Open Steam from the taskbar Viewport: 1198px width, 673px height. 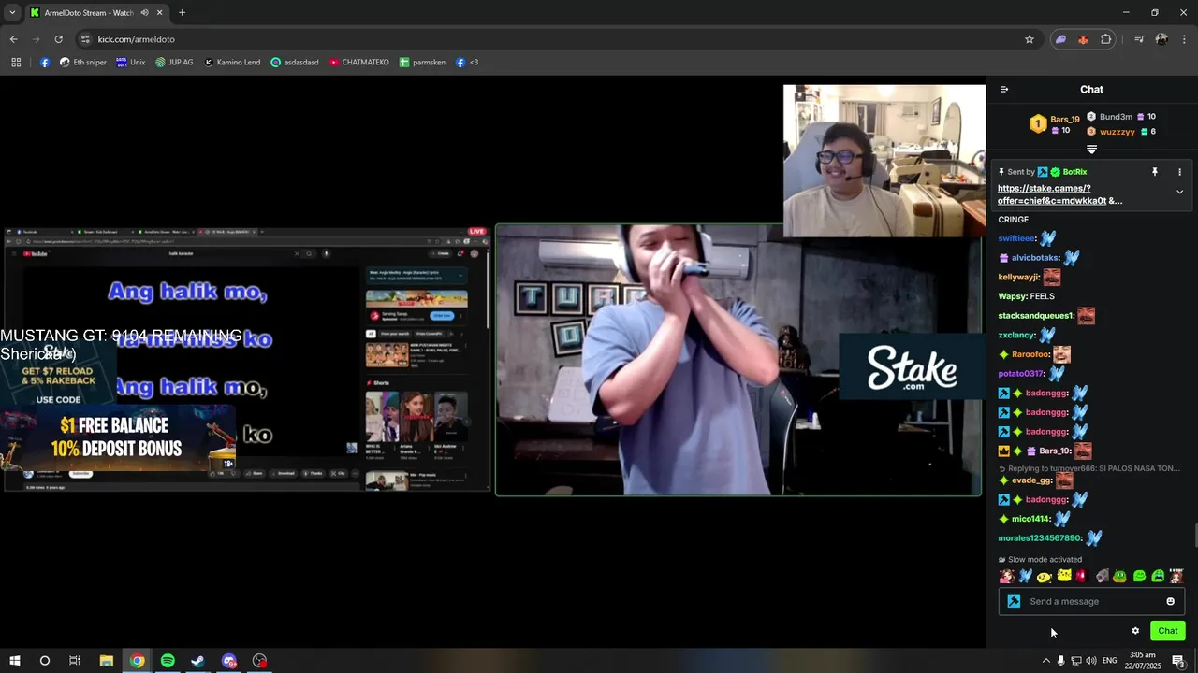coord(198,661)
